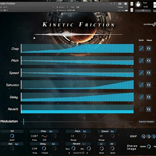Screen dimensions: 156x156
Task: Reset the Speed lane
Action: coord(149,73)
